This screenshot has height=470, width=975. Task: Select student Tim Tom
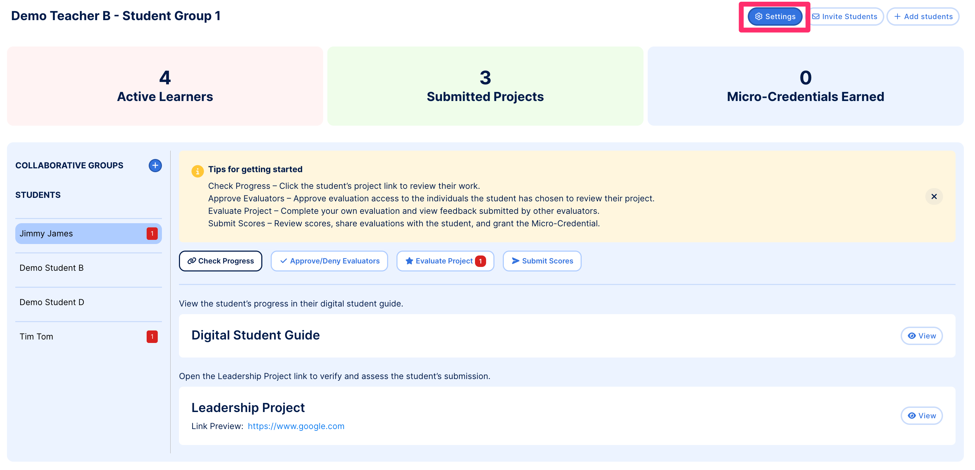[x=36, y=336]
